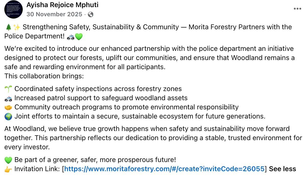This screenshot has height=177, width=308.
Task: Click the evergreen tree emoji in headline
Action: tap(8, 27)
